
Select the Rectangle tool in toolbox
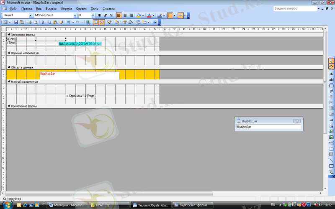click(331, 166)
